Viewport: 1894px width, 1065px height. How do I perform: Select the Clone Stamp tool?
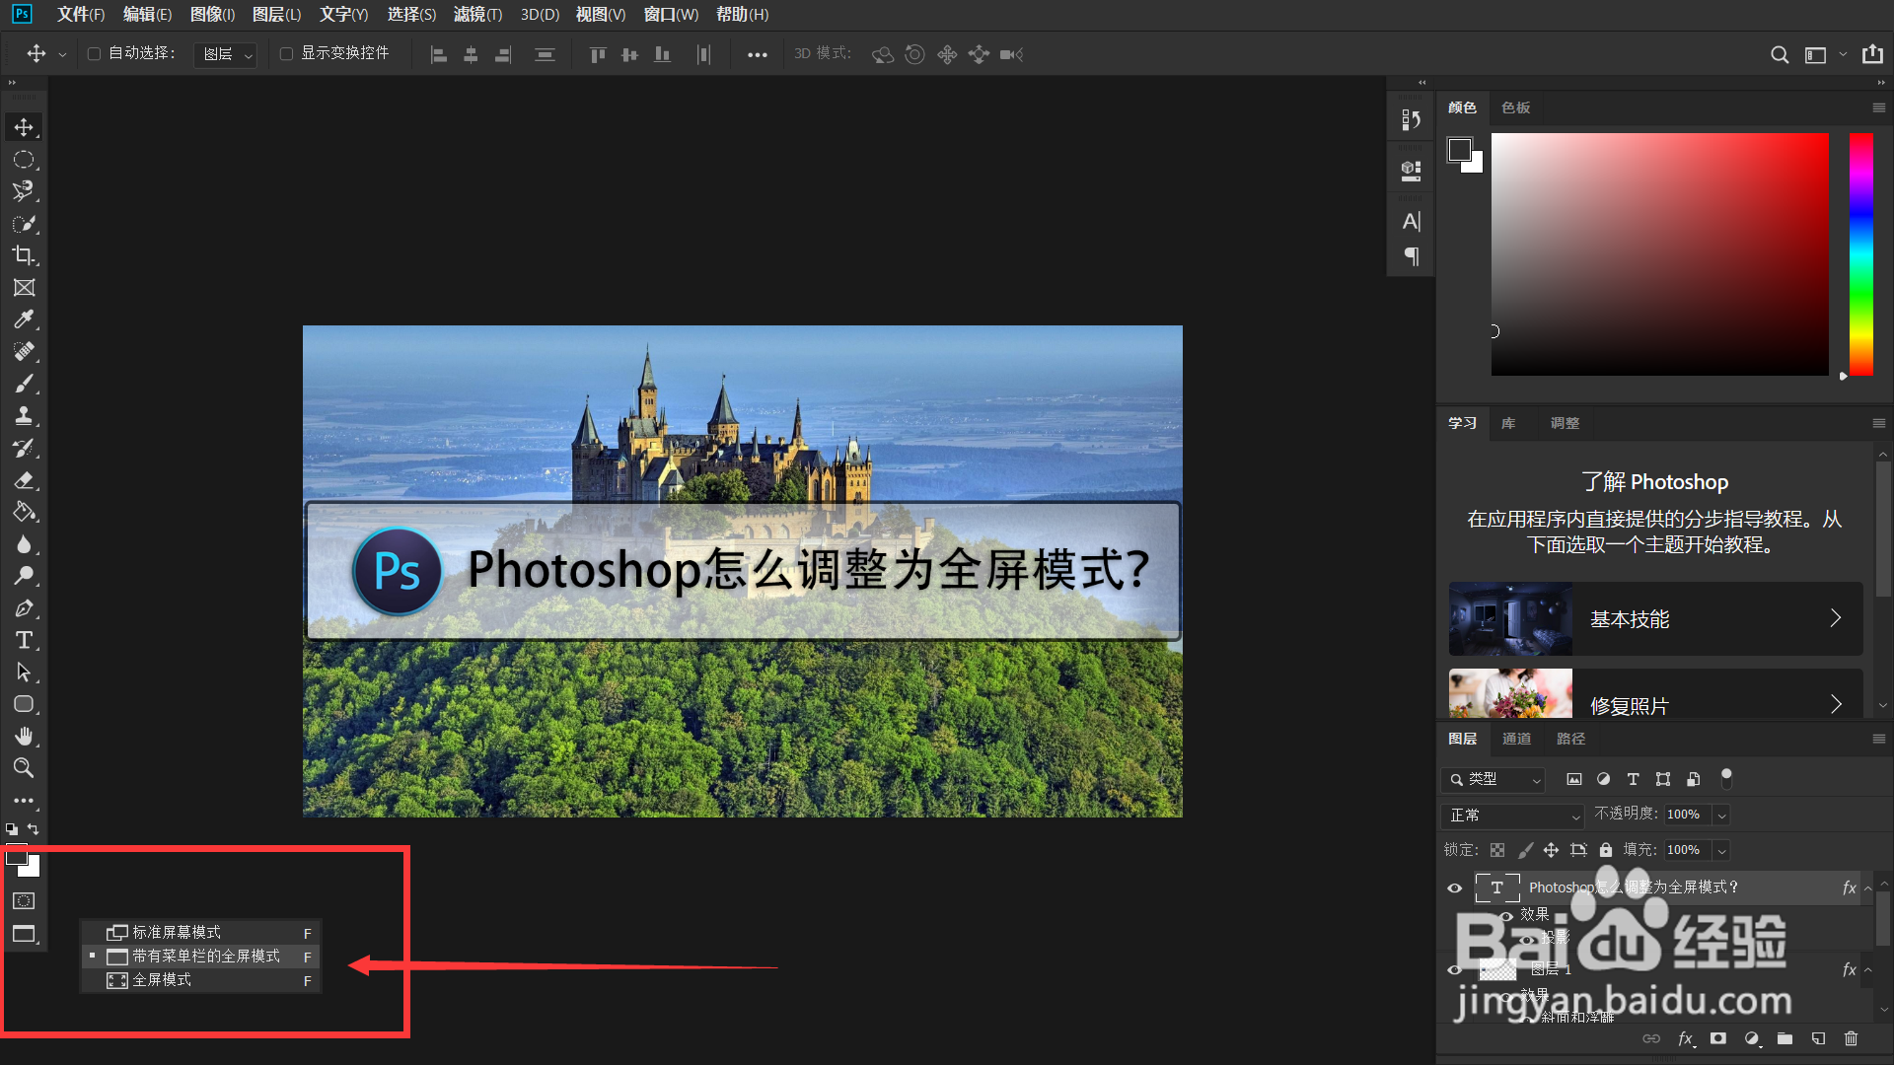[24, 416]
